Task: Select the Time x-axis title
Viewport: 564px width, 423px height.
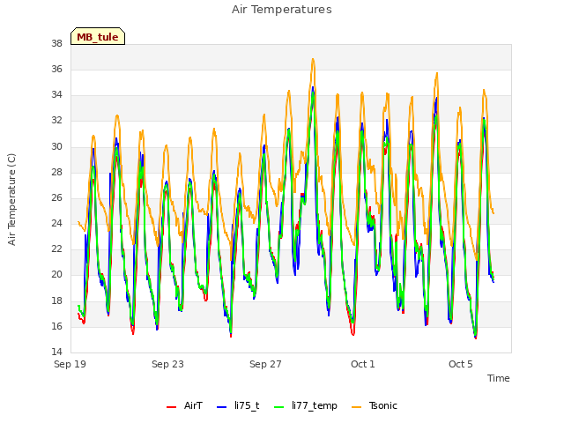Action: (x=499, y=378)
